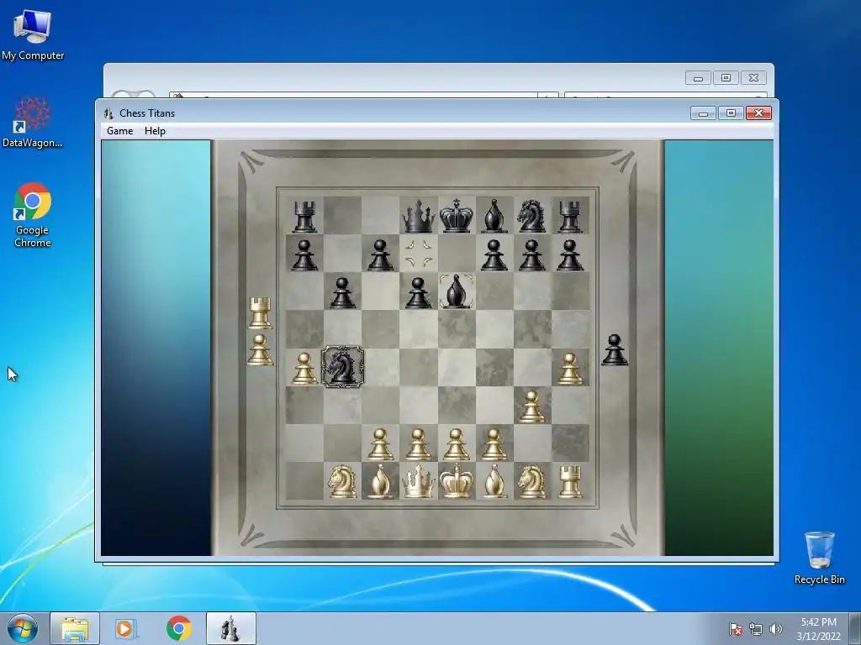The width and height of the screenshot is (861, 645).
Task: Click the white knight on g1
Action: coord(531,481)
